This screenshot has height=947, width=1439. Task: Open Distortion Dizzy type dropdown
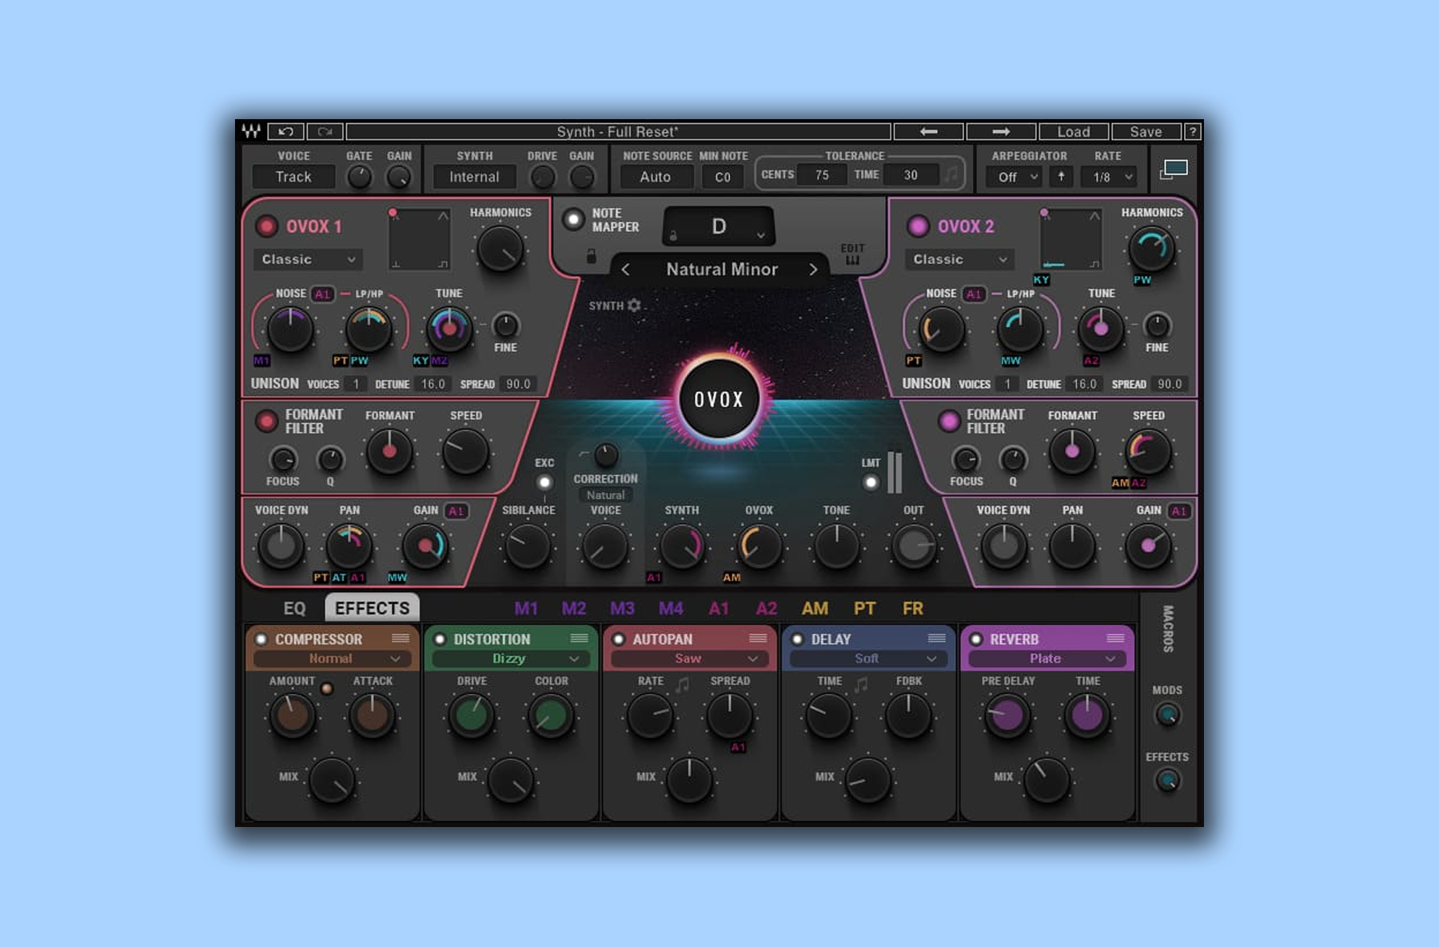click(510, 658)
